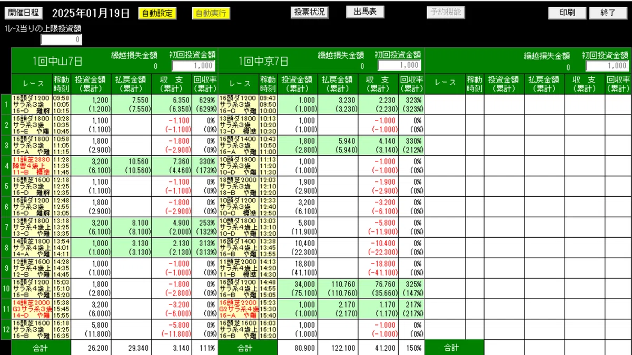Click red race cell 11頭芝2880 障害4歳上

pyautogui.click(x=32, y=165)
